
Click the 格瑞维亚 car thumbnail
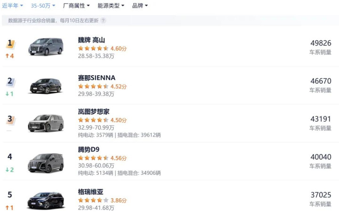46,200
